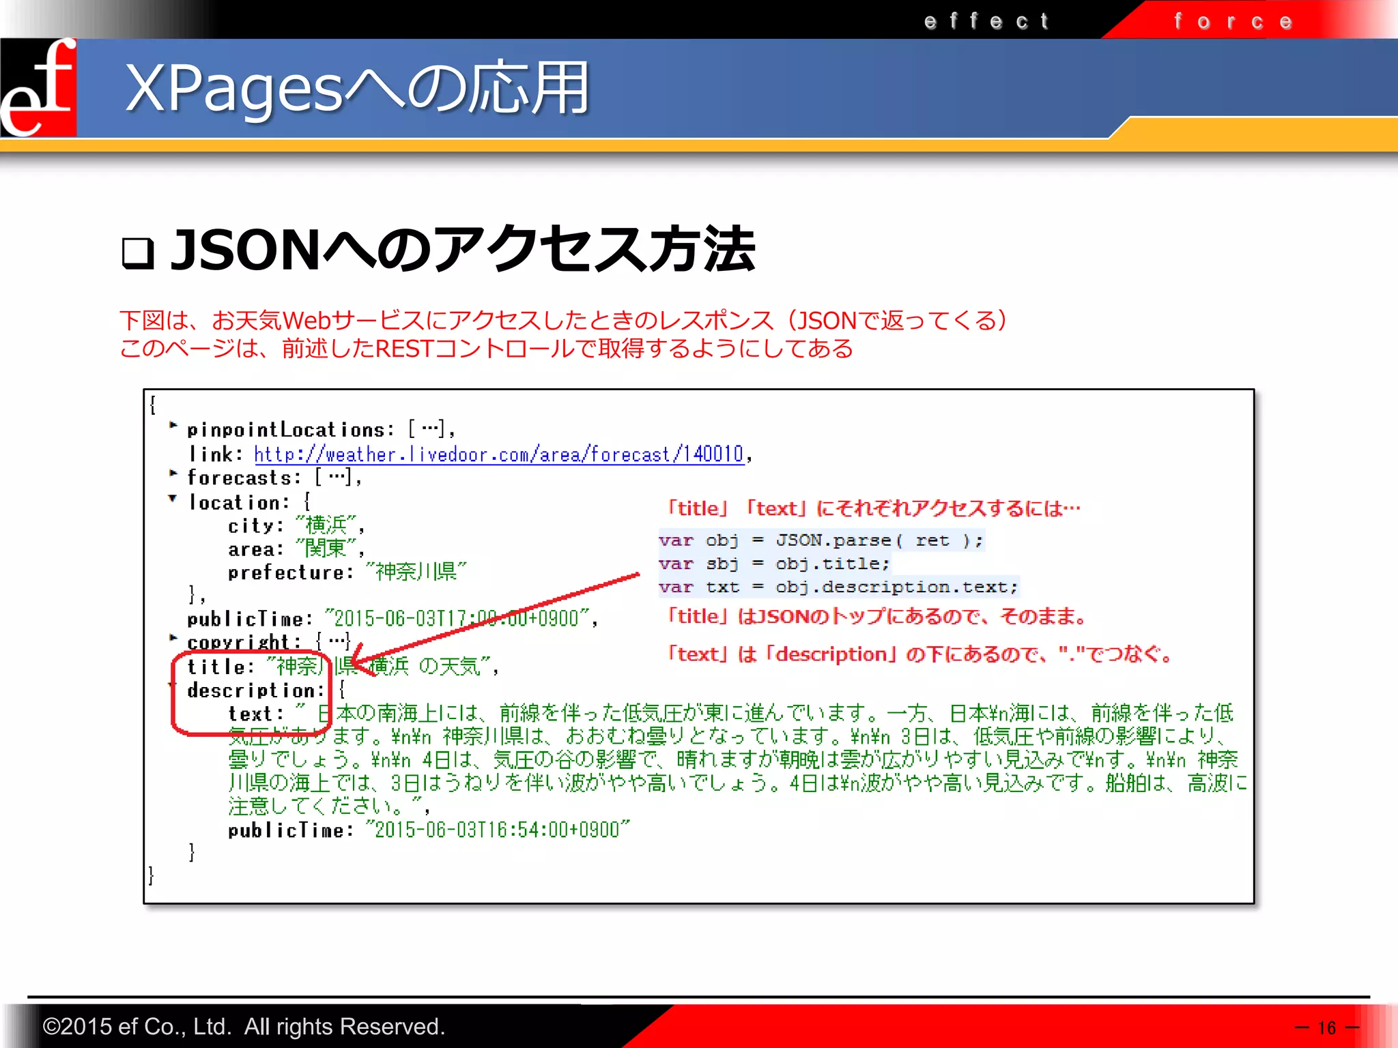Click the effect text in the header
1398x1048 pixels.
pyautogui.click(x=986, y=21)
